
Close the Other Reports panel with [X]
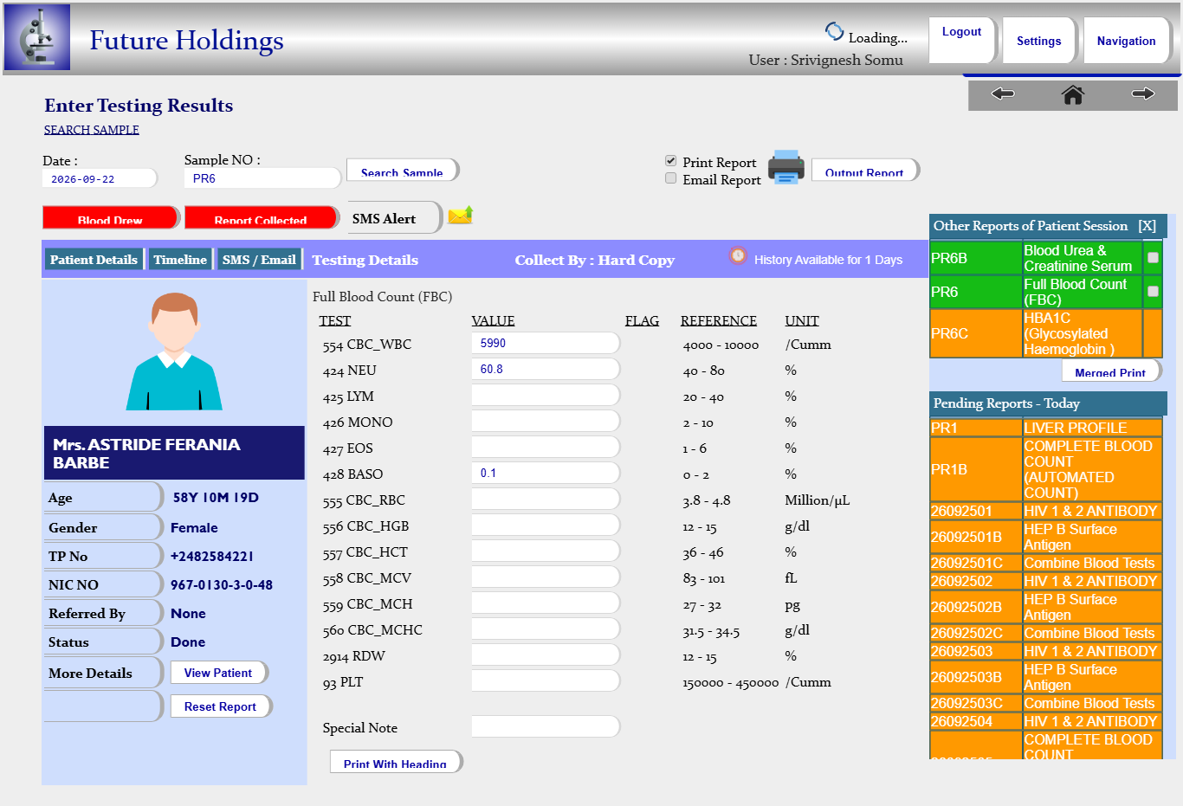1147,226
